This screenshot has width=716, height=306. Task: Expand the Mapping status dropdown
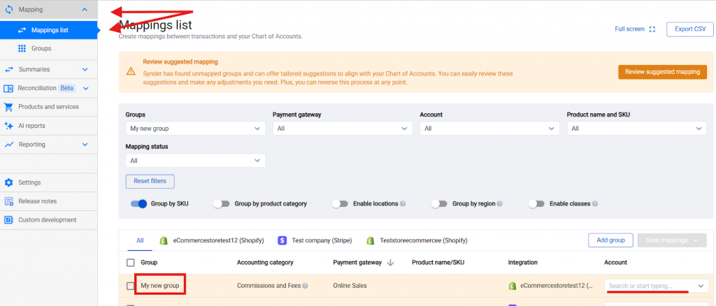[x=195, y=161]
